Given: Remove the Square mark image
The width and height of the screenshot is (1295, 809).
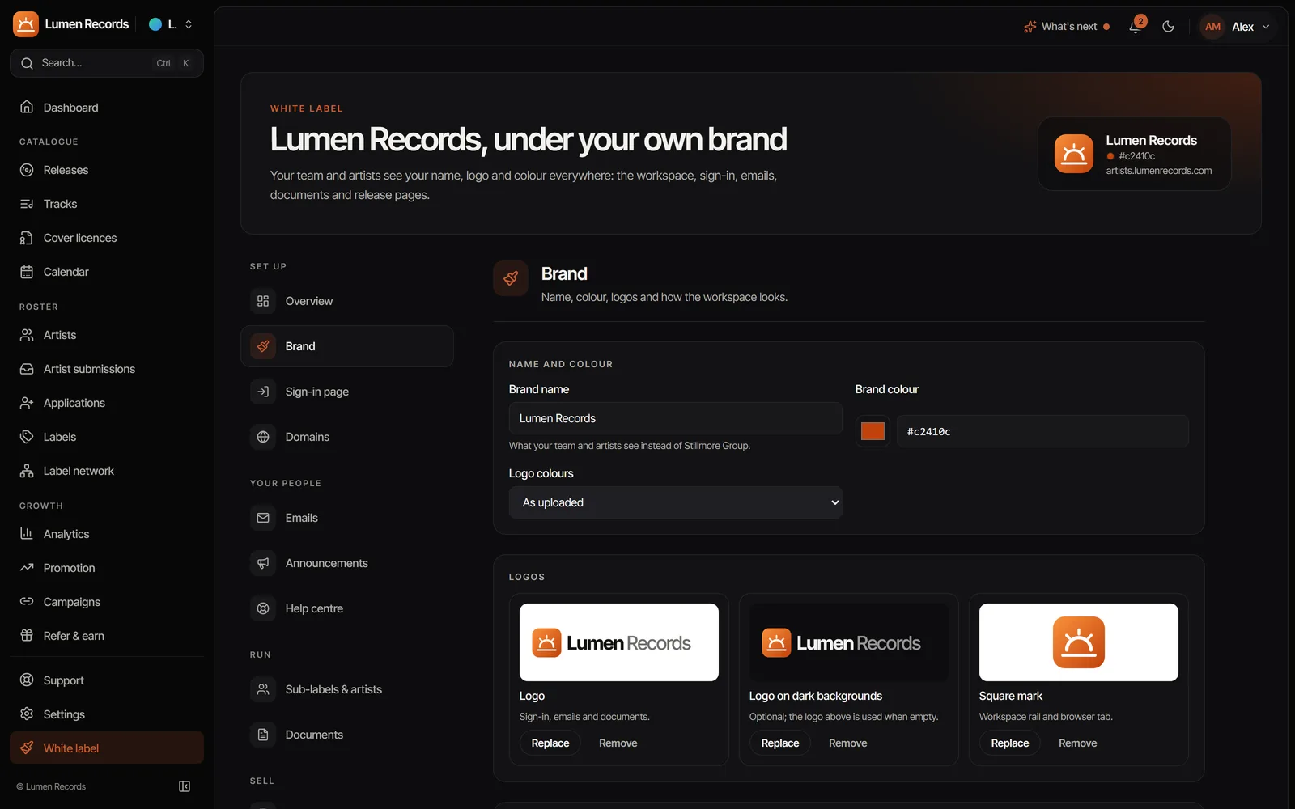Looking at the screenshot, I should (x=1077, y=743).
